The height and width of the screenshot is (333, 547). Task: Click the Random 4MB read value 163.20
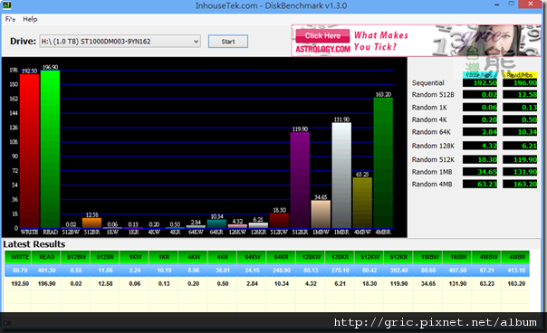520,184
